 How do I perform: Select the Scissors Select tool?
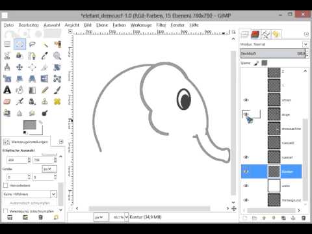tap(7, 56)
